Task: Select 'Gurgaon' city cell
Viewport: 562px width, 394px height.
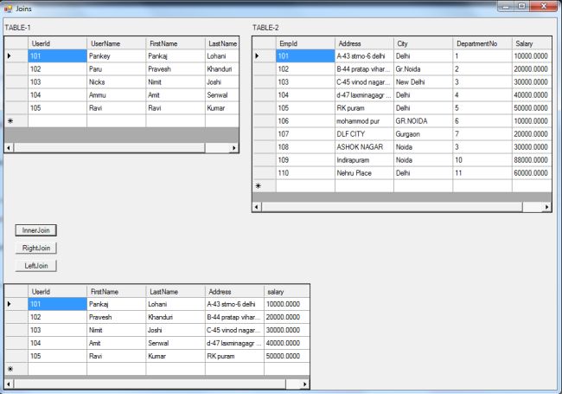Action: (424, 134)
